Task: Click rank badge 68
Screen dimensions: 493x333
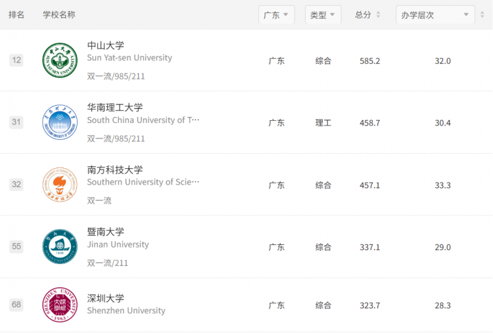Action: 16,304
